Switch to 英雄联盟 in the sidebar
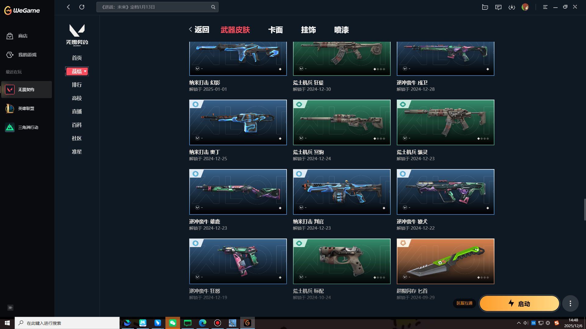The image size is (586, 329). tap(27, 108)
